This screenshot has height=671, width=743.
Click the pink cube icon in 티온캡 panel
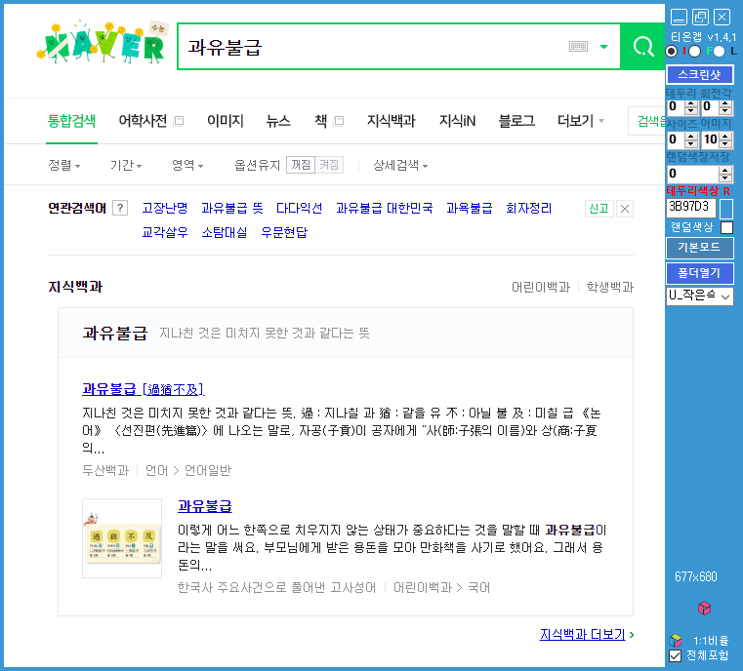(704, 608)
